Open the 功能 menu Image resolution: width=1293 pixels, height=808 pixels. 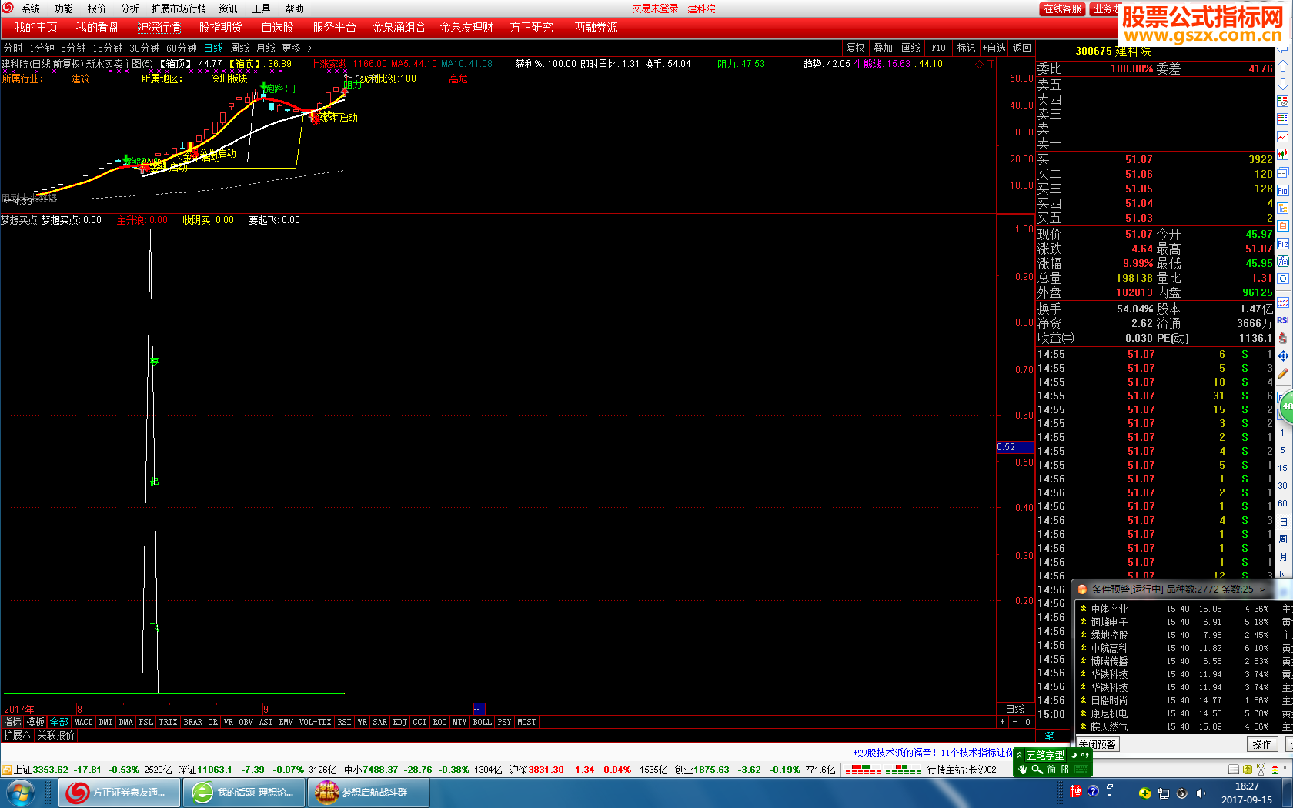(x=63, y=8)
